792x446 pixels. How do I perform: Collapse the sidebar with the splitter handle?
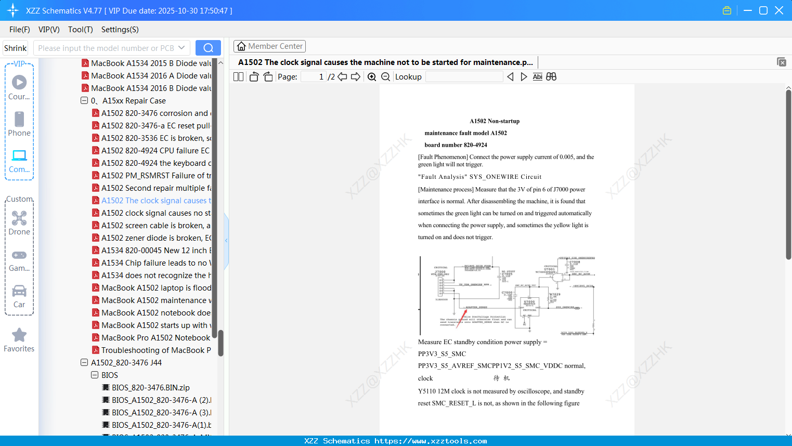(226, 241)
